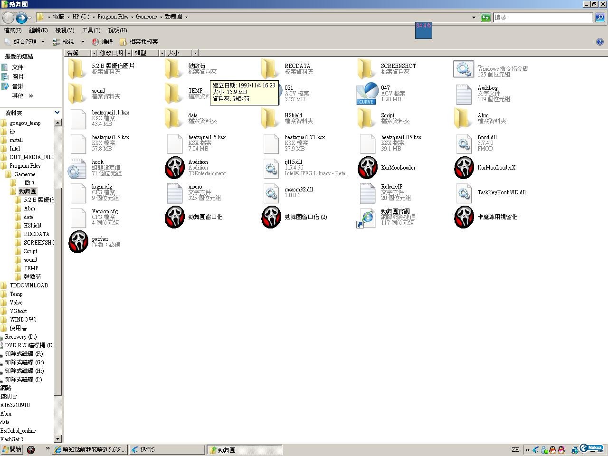Screen dimensions: 608x456
Task: Open the 類型 column dropdown arrow
Action: pos(162,53)
